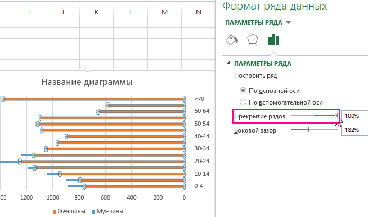
Task: Click the 800 value axis label
Action: 79,197
